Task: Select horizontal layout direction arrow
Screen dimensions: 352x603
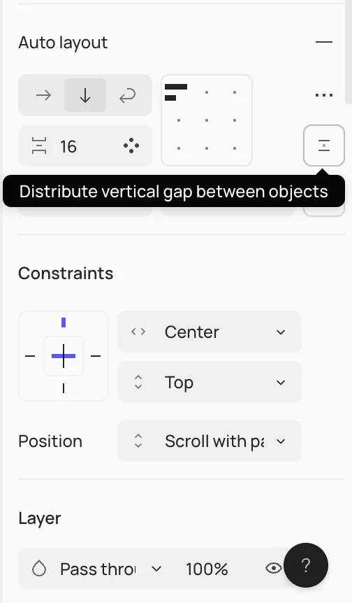Action: tap(43, 95)
